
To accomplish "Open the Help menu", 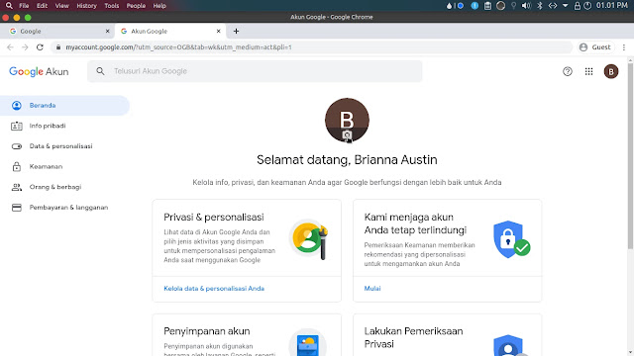I will pos(159,6).
